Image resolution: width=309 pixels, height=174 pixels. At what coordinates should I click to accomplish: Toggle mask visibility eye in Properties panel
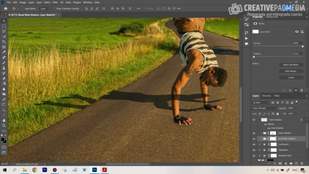[x=296, y=90]
